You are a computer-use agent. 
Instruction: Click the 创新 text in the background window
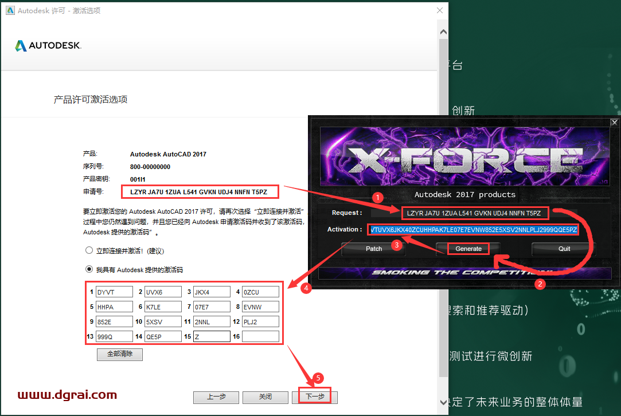tap(463, 111)
